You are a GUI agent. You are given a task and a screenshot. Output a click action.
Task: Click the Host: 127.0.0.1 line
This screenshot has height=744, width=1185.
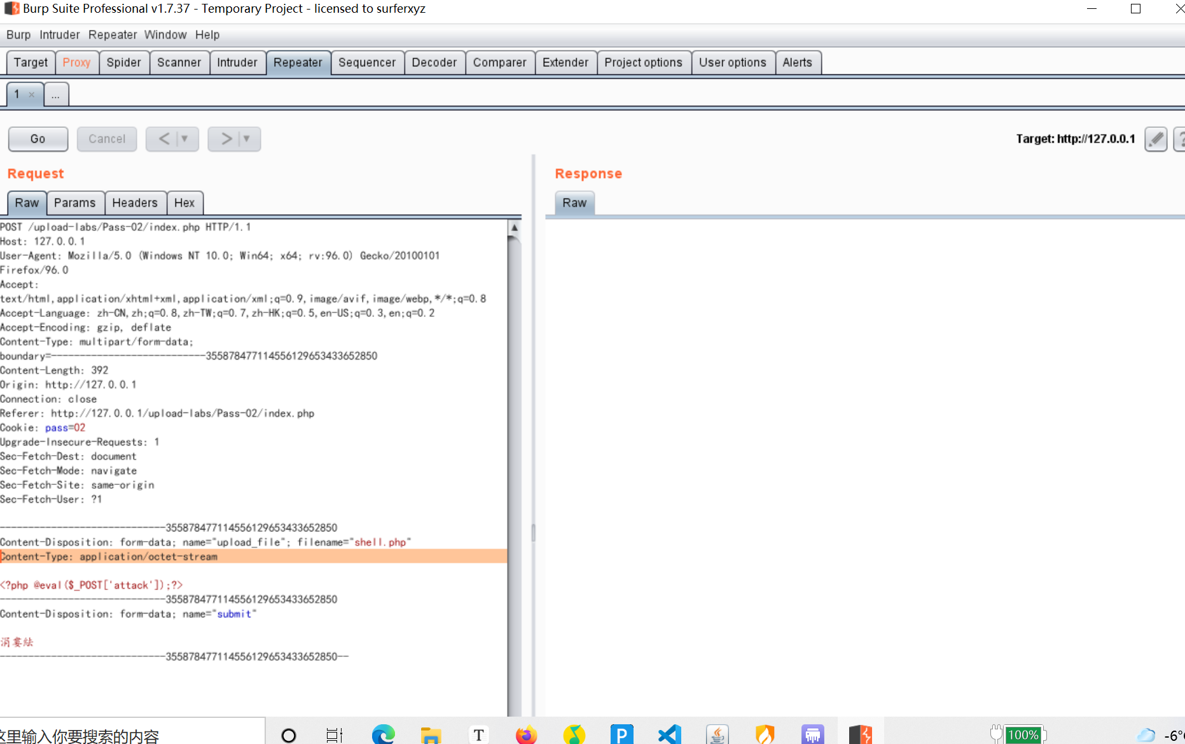pos(43,242)
